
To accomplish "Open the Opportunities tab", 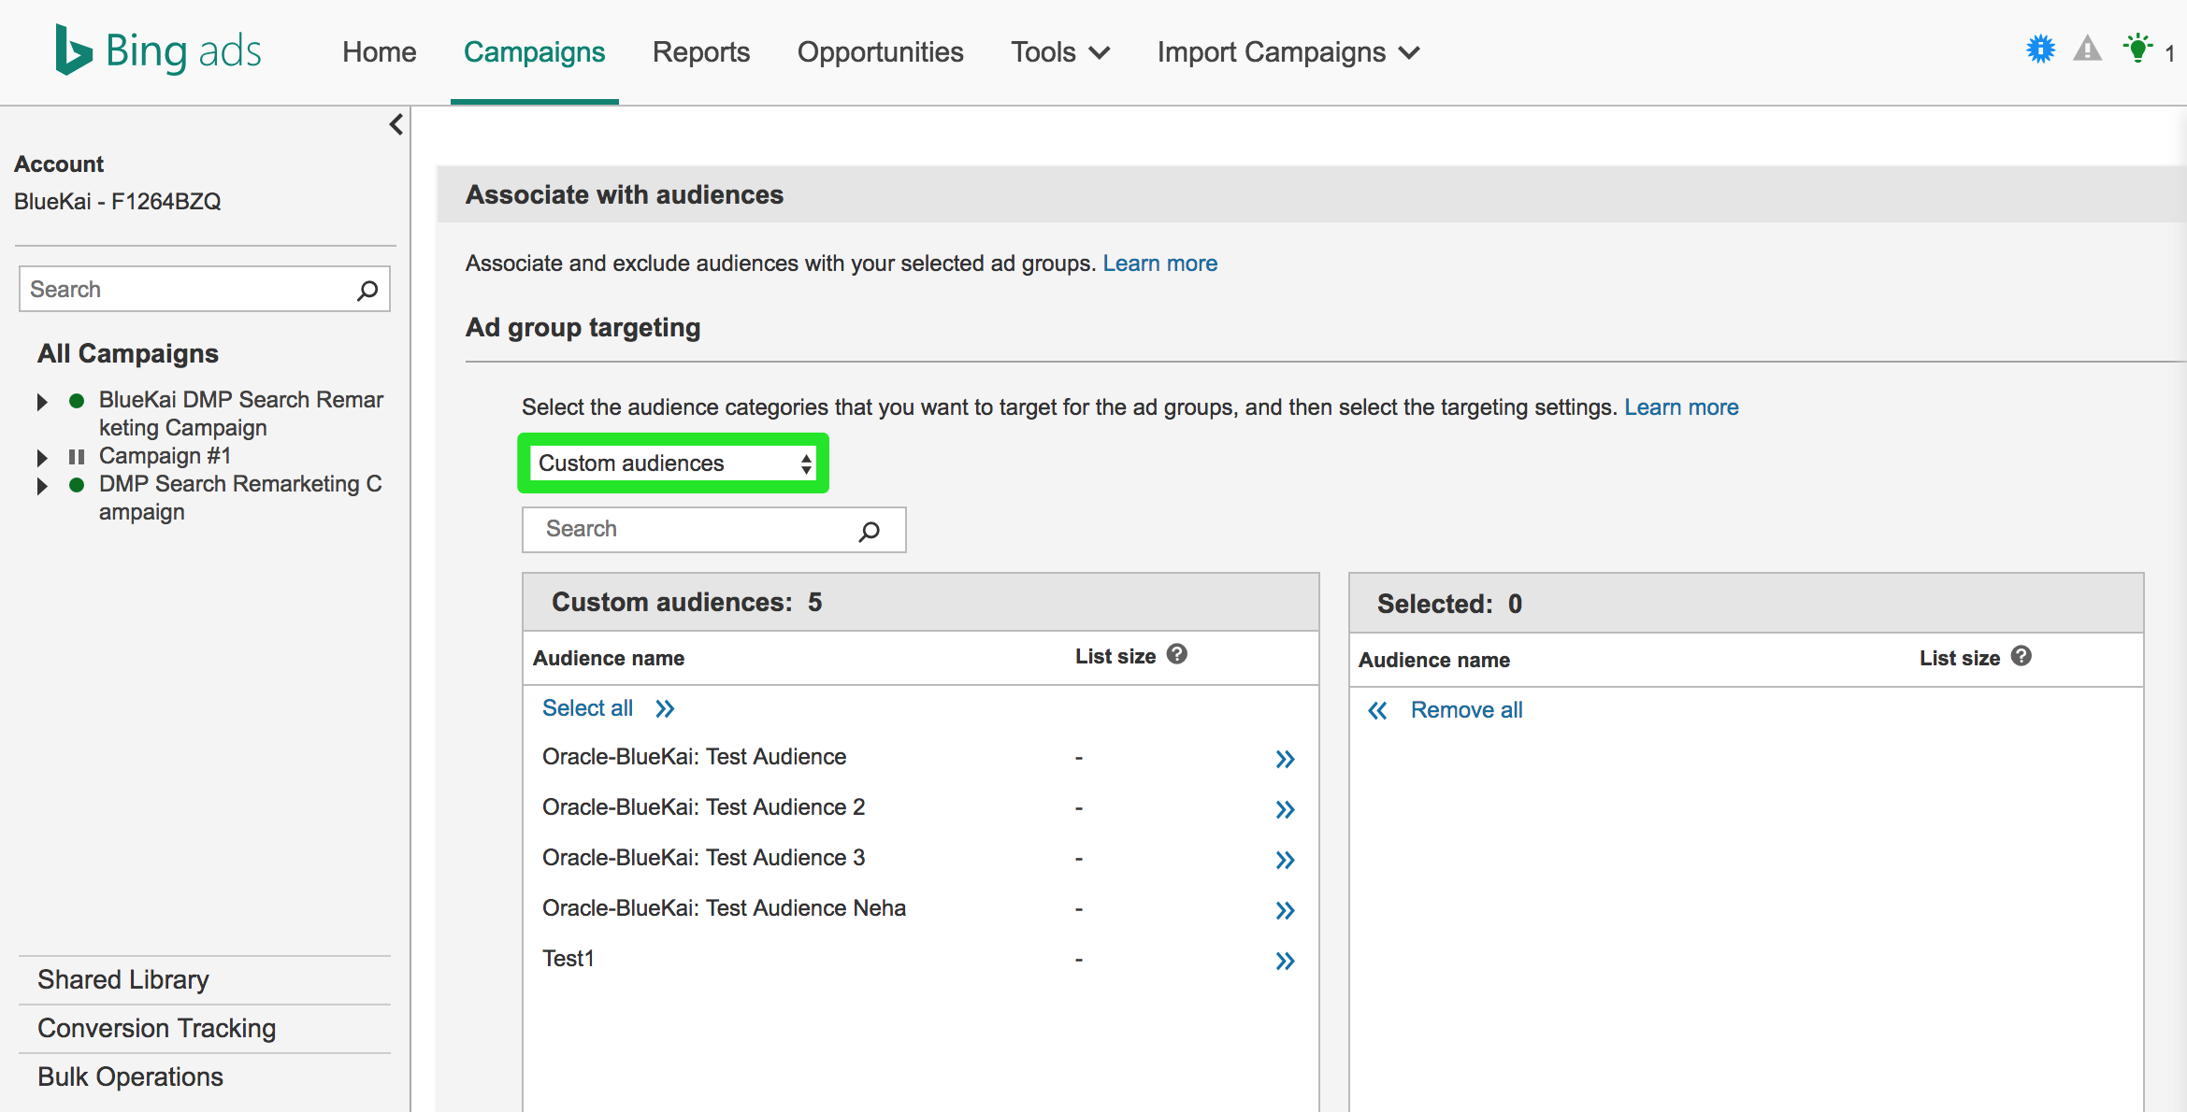I will 880,52.
